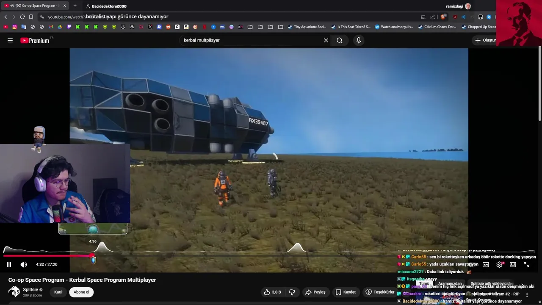Open Gmail bookmark icon
The height and width of the screenshot is (305, 542).
[x=50, y=27]
